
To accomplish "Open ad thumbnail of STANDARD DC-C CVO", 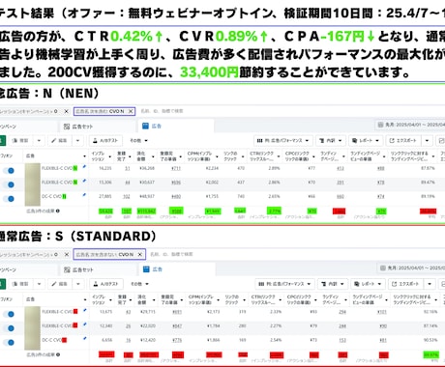I will [x=33, y=343].
